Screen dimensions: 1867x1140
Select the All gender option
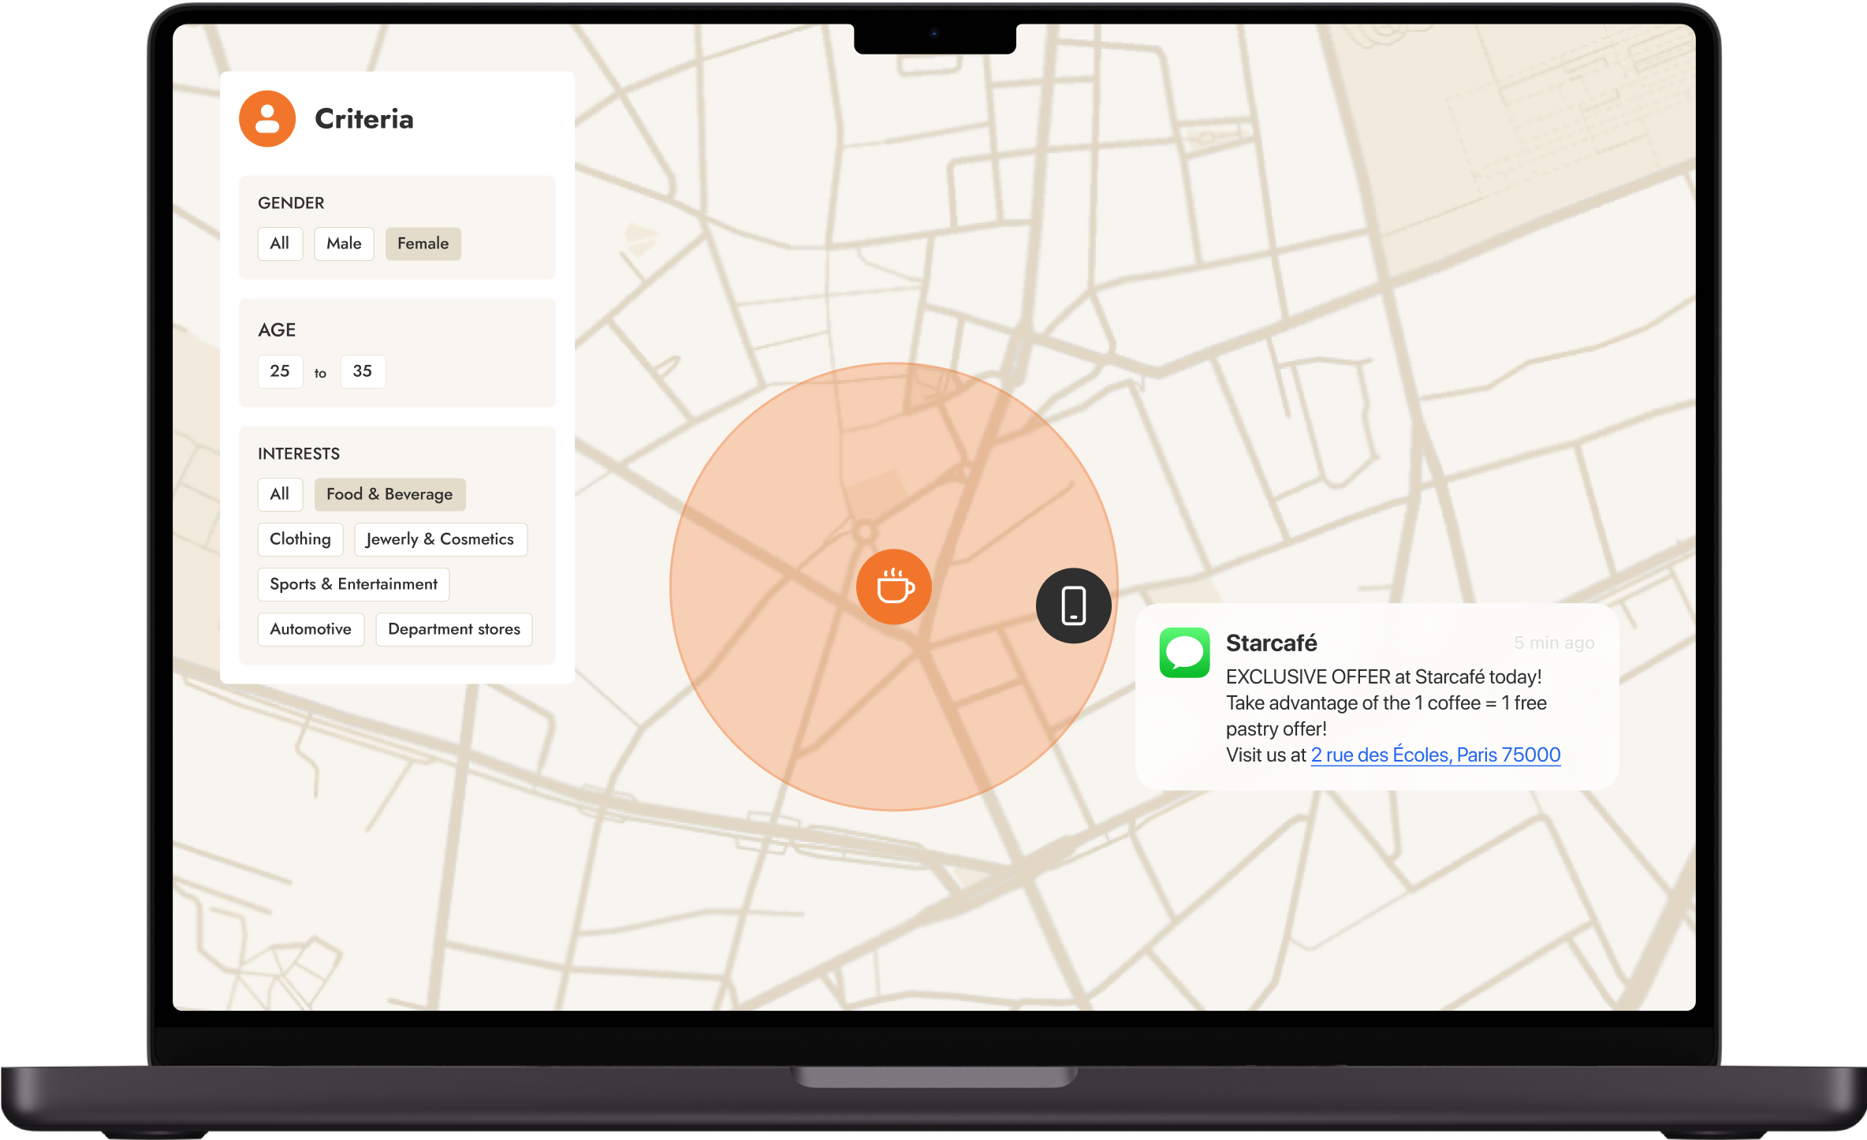click(279, 244)
